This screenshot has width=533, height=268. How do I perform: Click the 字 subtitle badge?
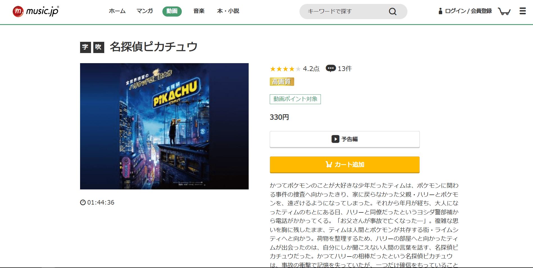(x=85, y=47)
